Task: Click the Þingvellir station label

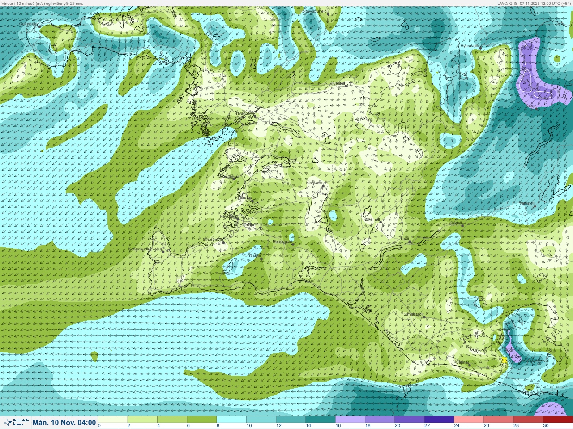Action: click(314, 183)
